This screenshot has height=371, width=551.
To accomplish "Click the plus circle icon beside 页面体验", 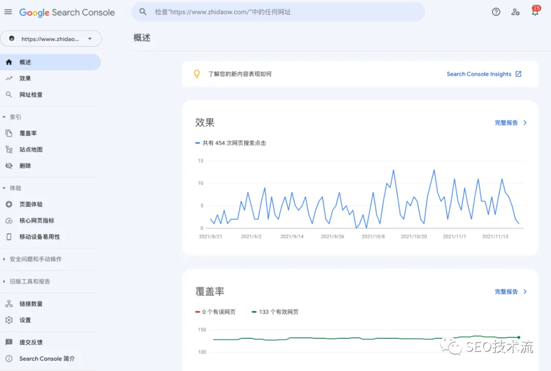I will tap(9, 204).
